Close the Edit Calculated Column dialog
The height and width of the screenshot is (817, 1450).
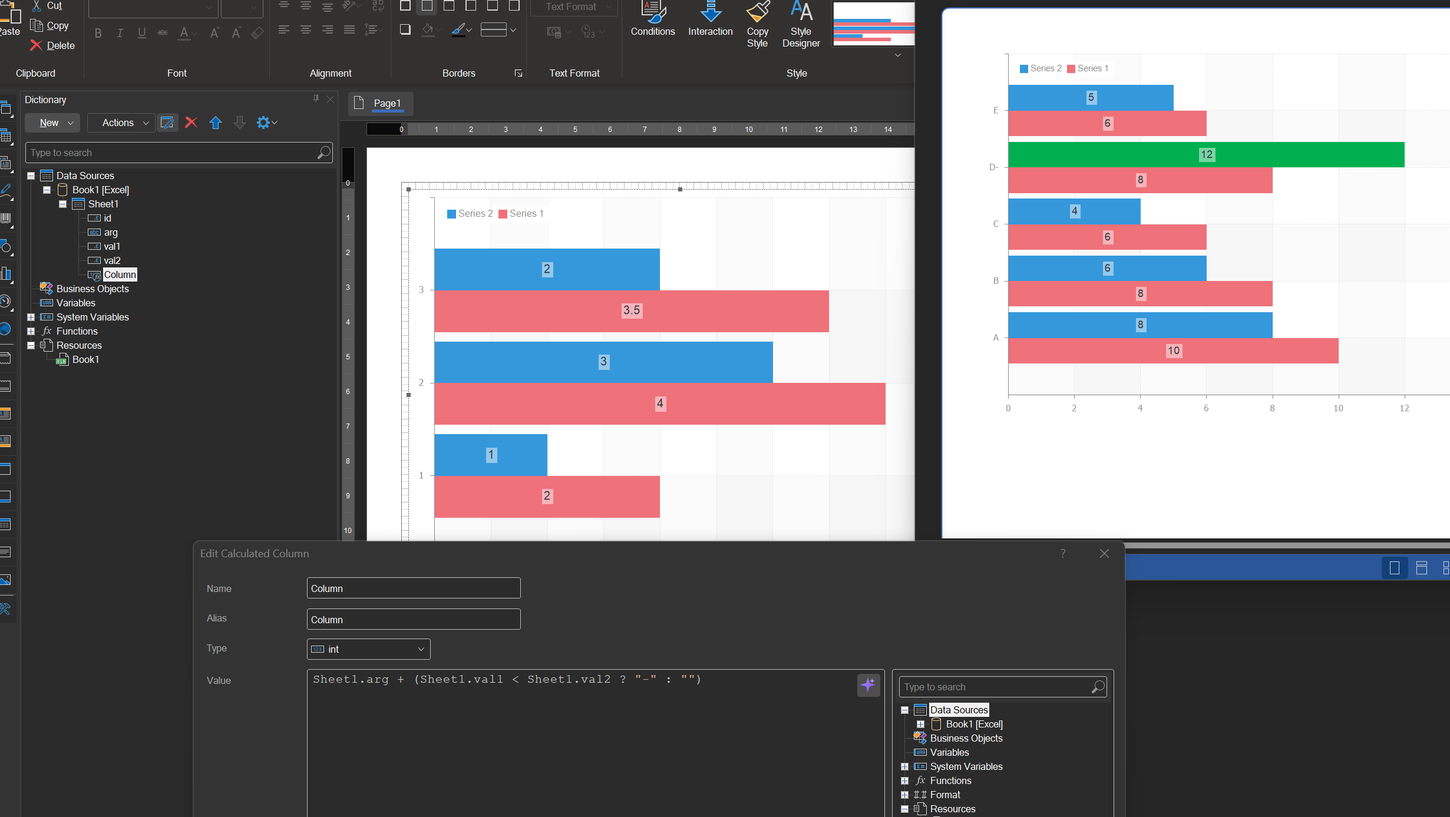point(1104,554)
